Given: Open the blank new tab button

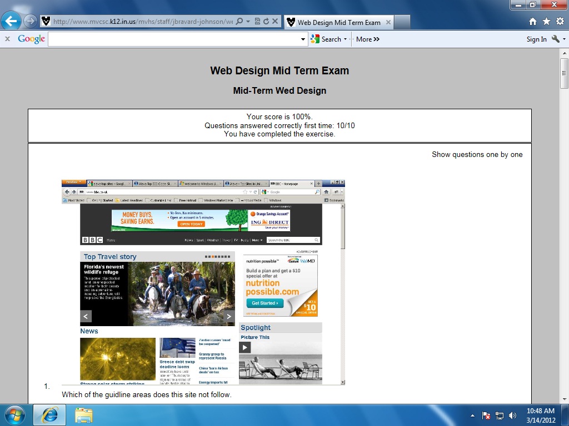Looking at the screenshot, I should point(402,22).
